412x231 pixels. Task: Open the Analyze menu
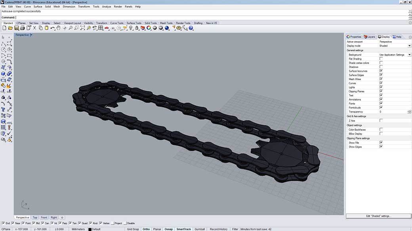tap(107, 7)
